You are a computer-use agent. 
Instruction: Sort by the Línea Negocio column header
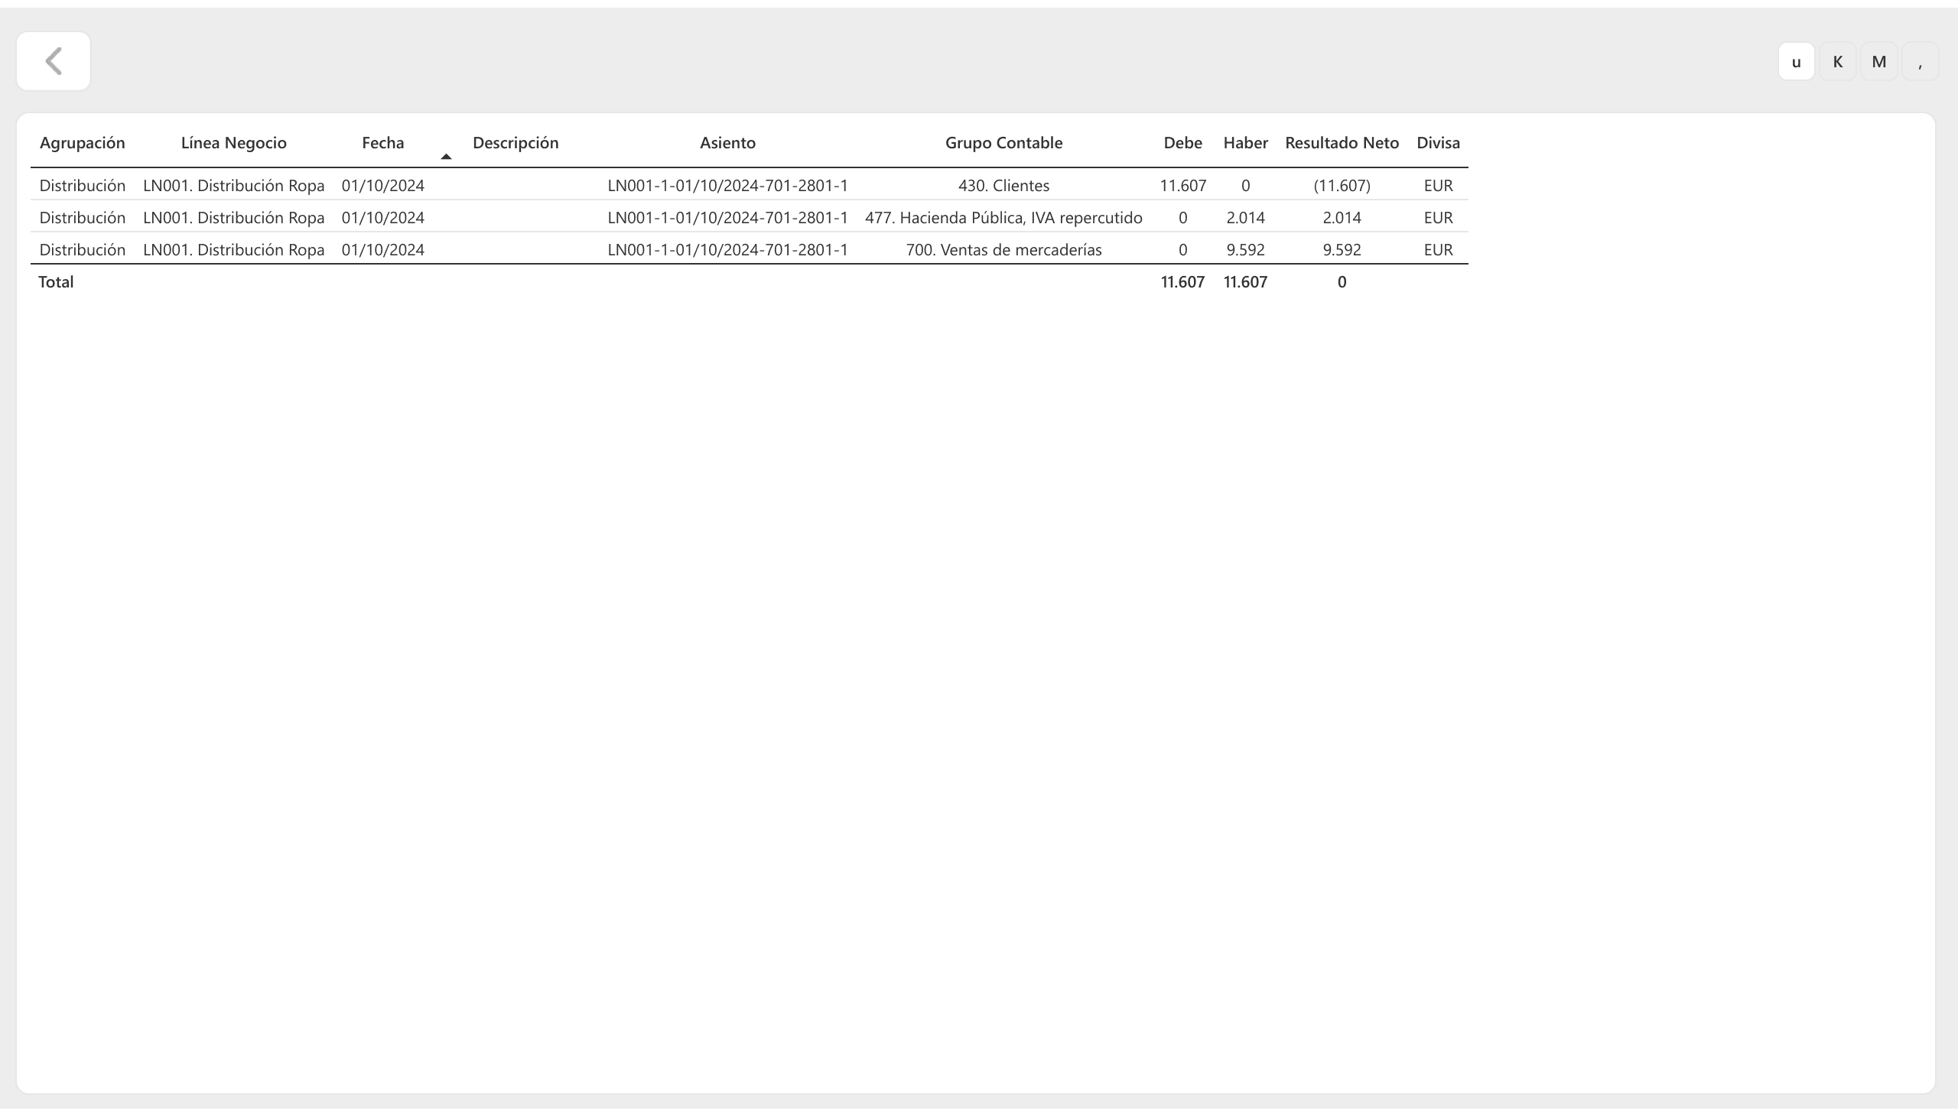(x=234, y=143)
